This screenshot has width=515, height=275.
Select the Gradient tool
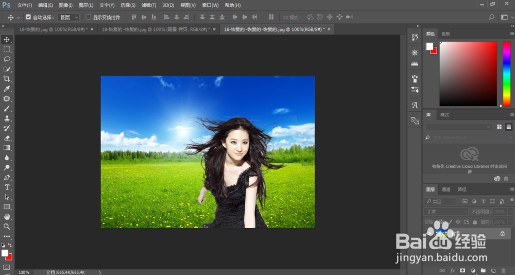7,148
